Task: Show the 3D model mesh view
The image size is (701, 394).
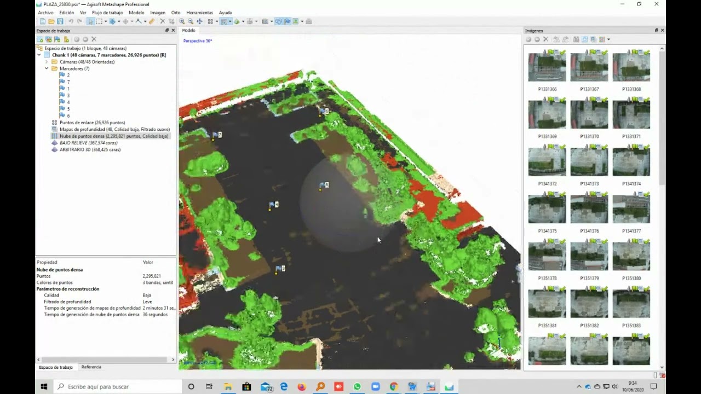Action: (x=236, y=21)
